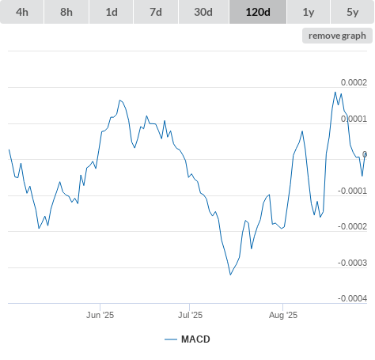Choose the 7d time range

click(156, 12)
